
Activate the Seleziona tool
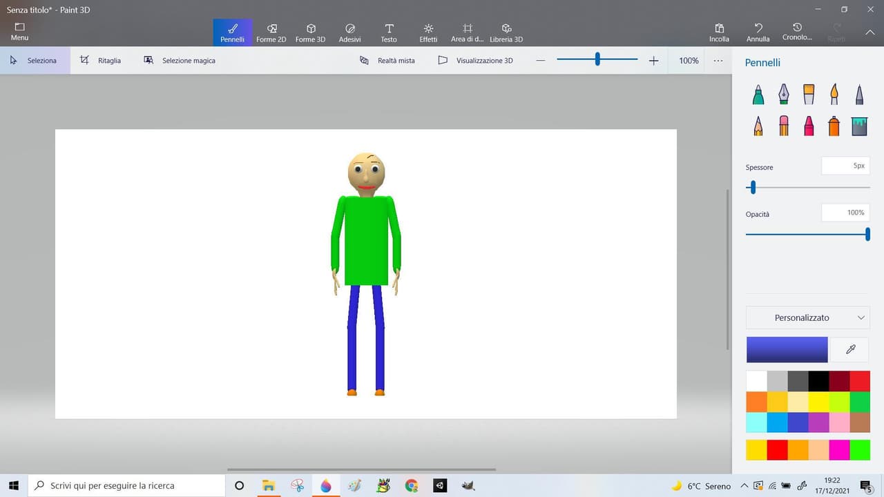(x=35, y=61)
